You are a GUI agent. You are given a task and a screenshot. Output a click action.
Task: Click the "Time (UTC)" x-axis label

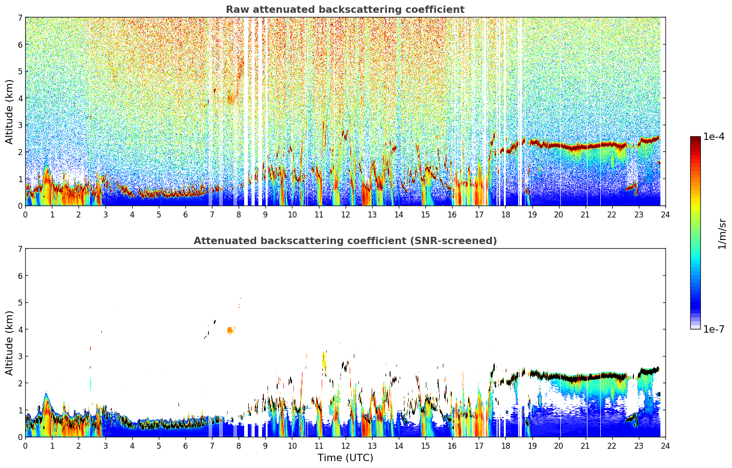[345, 458]
